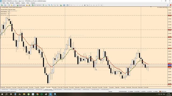Image resolution: width=172 pixels, height=96 pixels.
Task: Select the trendline tool
Action: pyautogui.click(x=80, y=5)
